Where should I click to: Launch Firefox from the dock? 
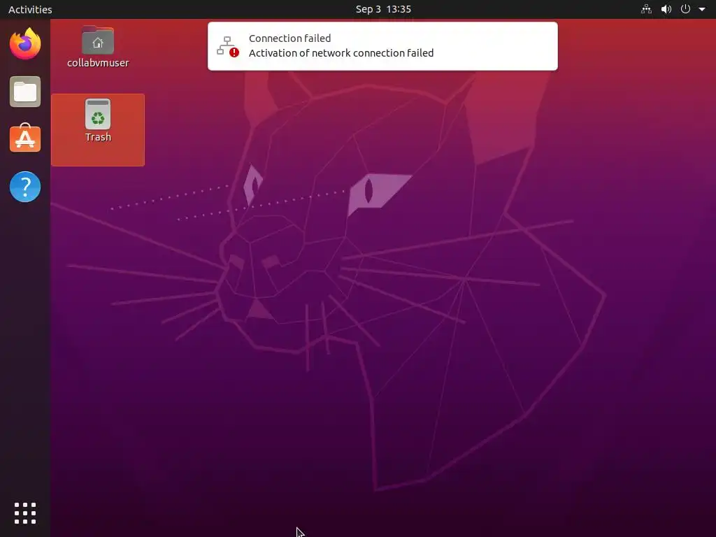[x=25, y=44]
